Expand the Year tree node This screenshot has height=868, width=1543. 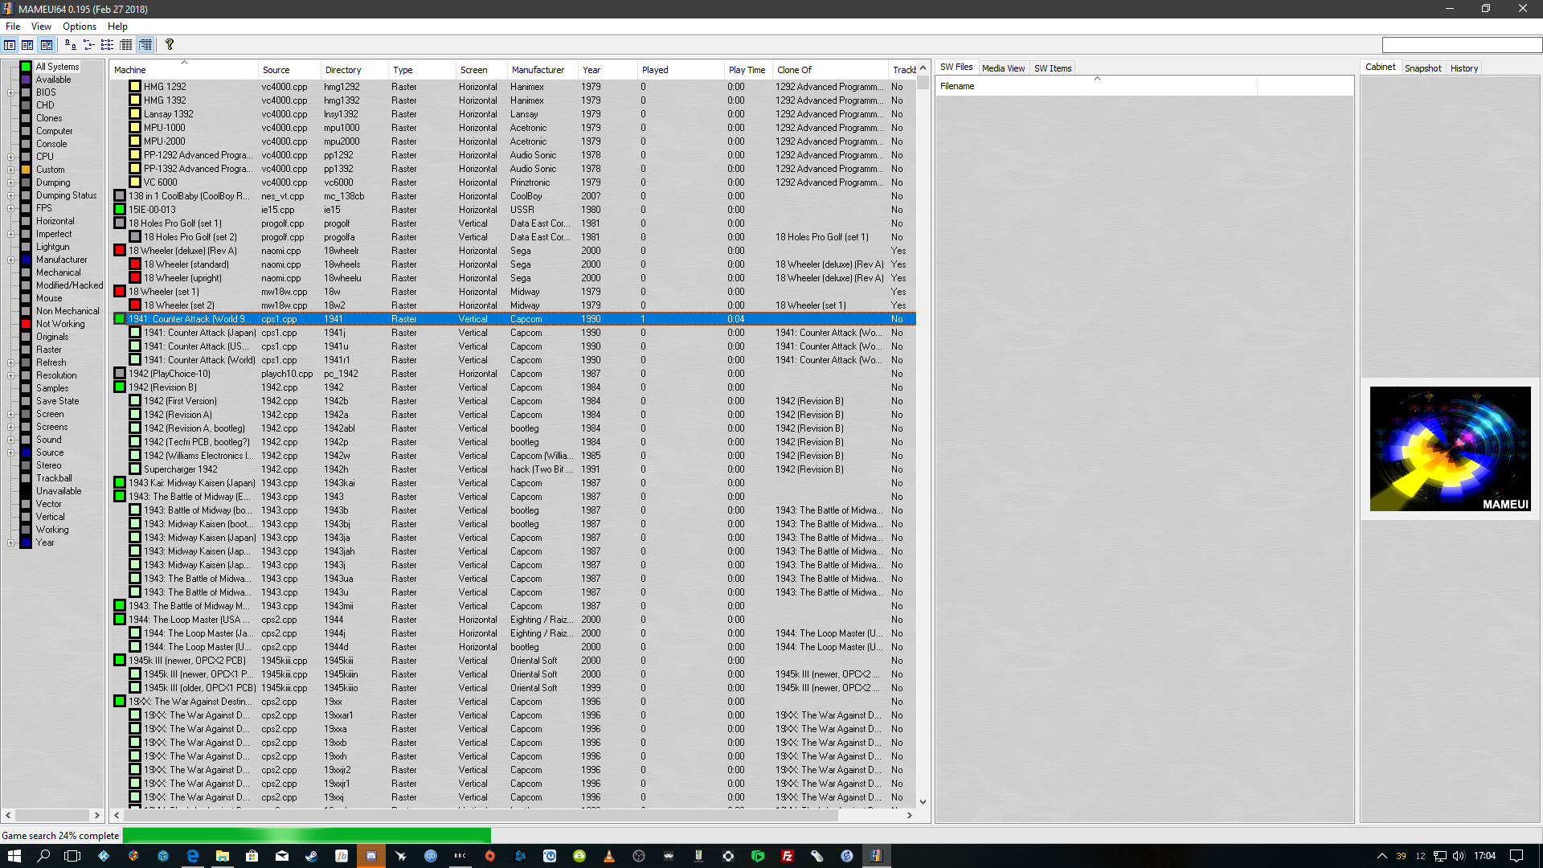tap(11, 542)
